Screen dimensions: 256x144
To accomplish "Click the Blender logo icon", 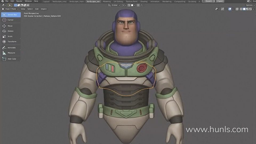I will 2,1.
